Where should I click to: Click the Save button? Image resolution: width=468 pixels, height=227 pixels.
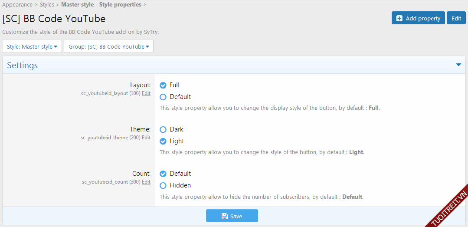[x=232, y=216]
